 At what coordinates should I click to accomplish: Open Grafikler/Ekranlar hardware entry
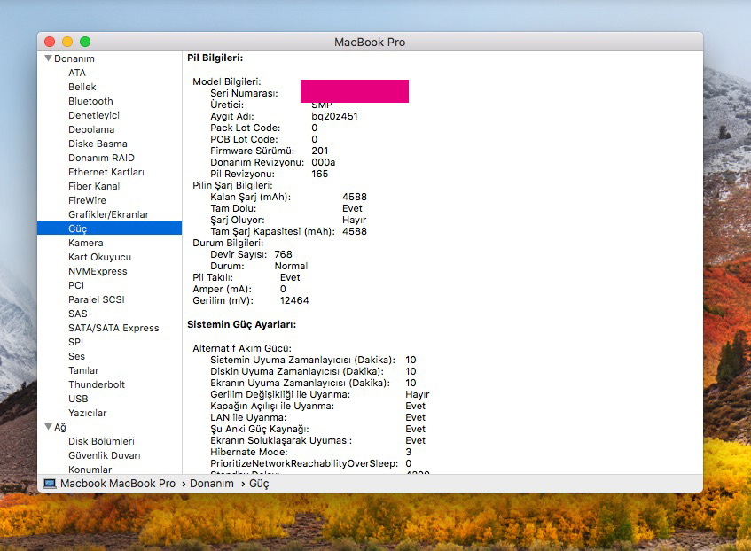[x=109, y=214]
